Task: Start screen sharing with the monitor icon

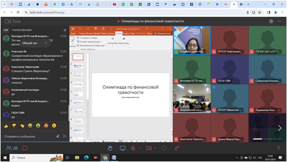Action: click(x=122, y=148)
